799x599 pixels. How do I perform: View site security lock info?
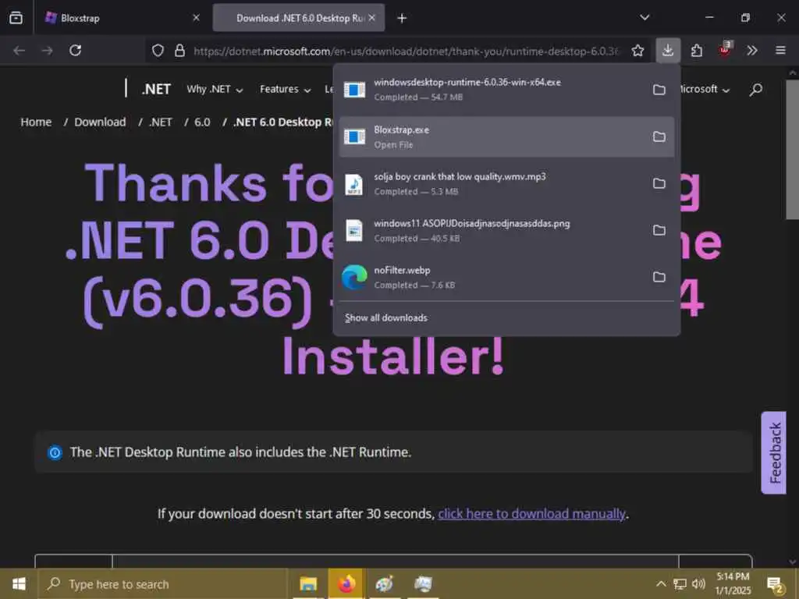tap(179, 51)
